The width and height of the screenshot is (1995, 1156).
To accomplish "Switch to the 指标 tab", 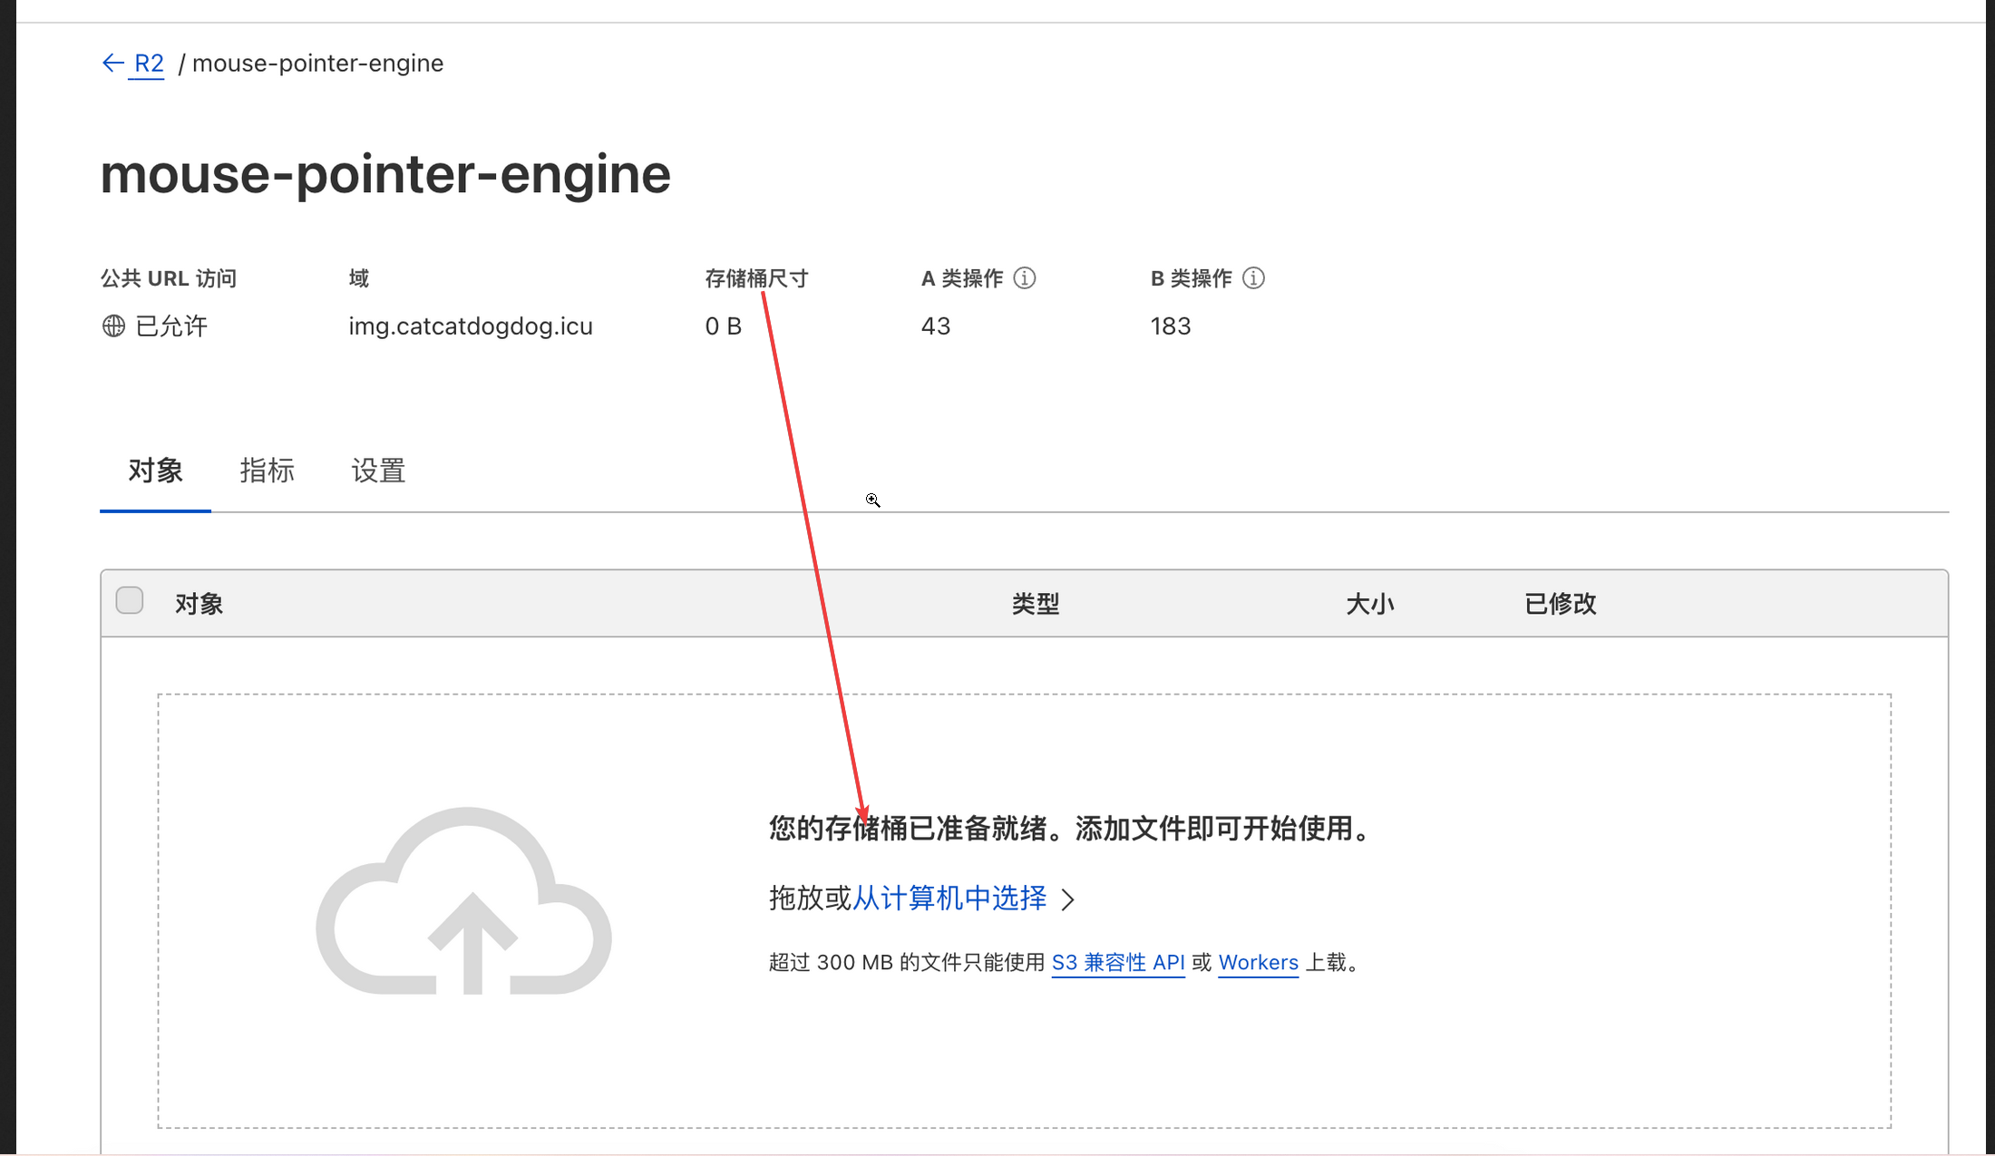I will pyautogui.click(x=267, y=471).
